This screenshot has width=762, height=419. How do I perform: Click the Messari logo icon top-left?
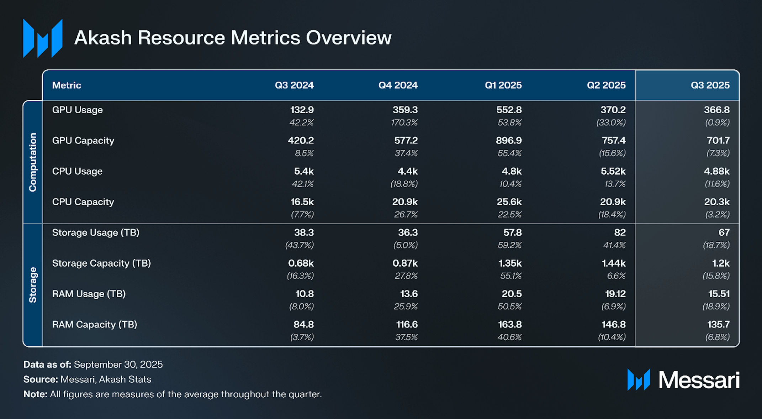pyautogui.click(x=43, y=38)
